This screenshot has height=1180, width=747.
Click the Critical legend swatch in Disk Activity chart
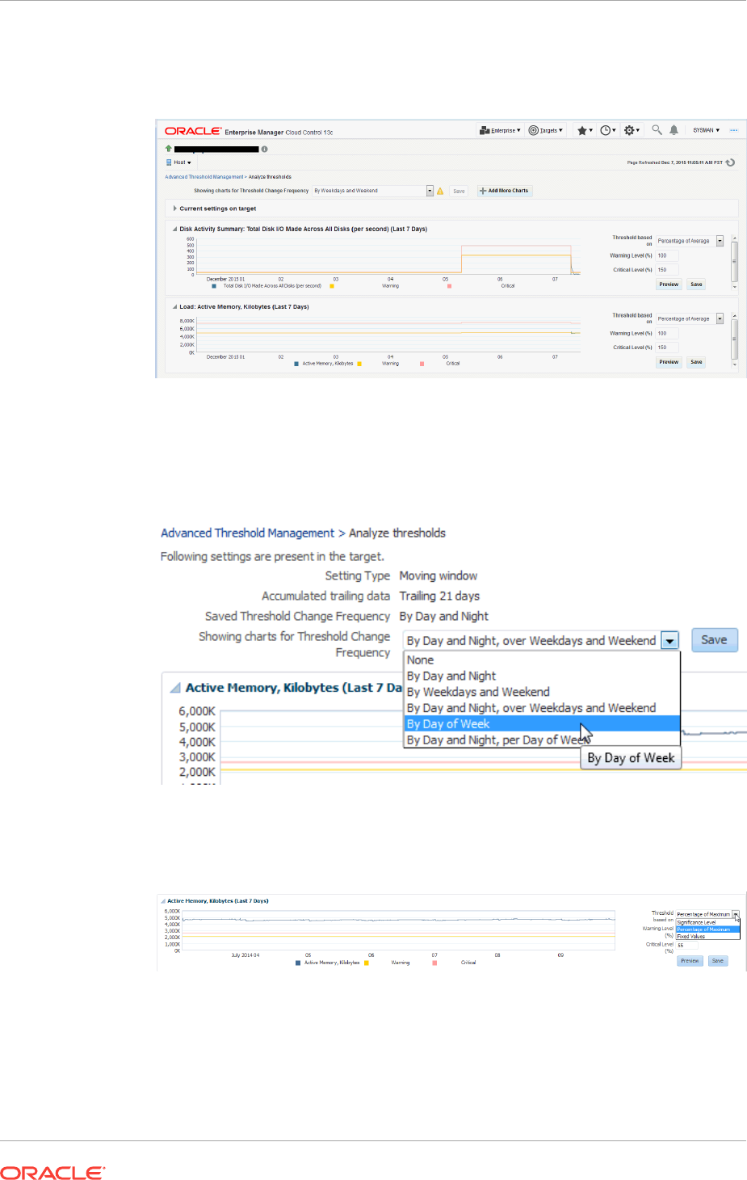[449, 286]
